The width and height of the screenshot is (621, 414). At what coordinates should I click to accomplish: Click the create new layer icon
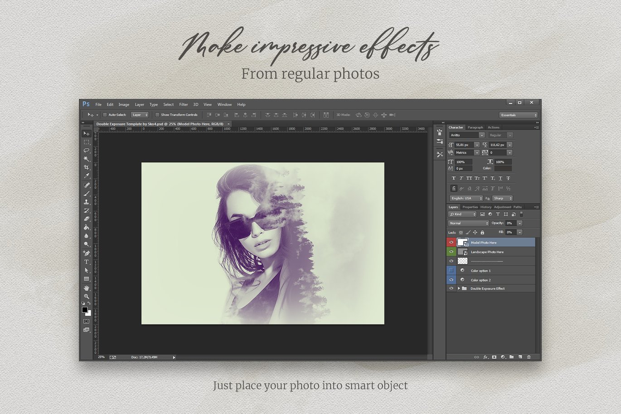coord(520,357)
